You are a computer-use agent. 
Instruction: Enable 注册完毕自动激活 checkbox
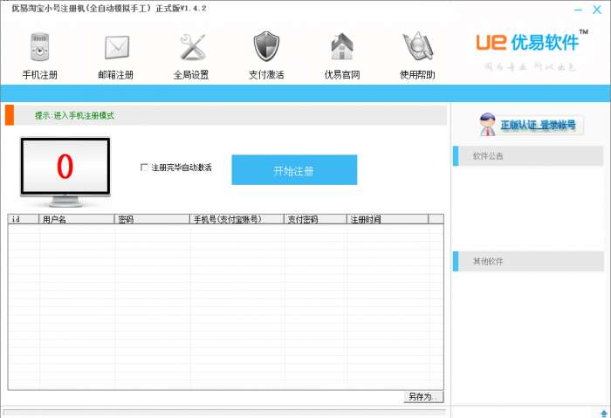tap(144, 168)
